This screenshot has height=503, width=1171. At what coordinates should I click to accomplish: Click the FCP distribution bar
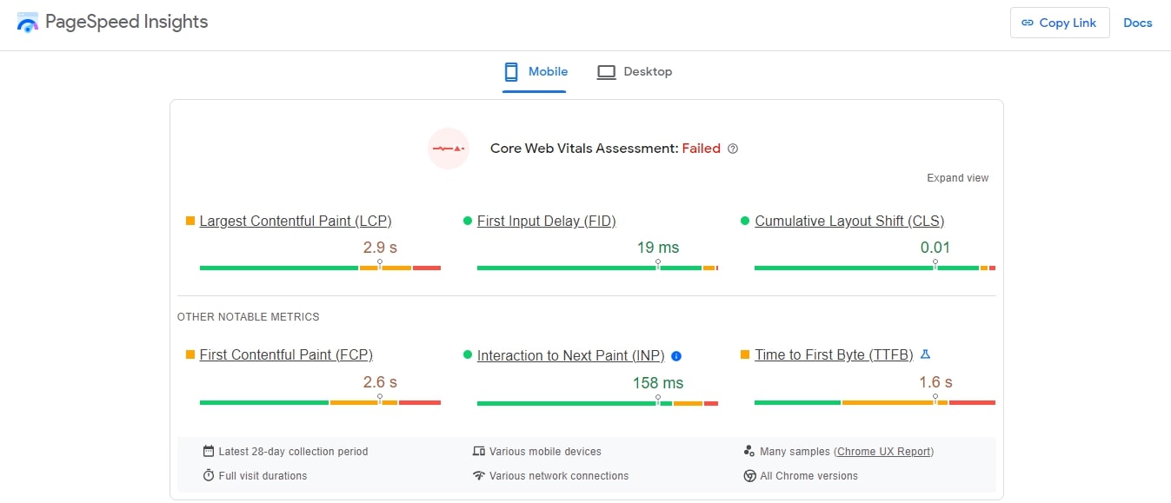pos(320,402)
